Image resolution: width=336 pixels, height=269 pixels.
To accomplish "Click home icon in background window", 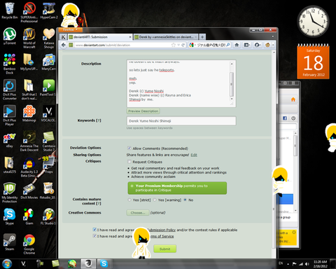I will point(293,99).
